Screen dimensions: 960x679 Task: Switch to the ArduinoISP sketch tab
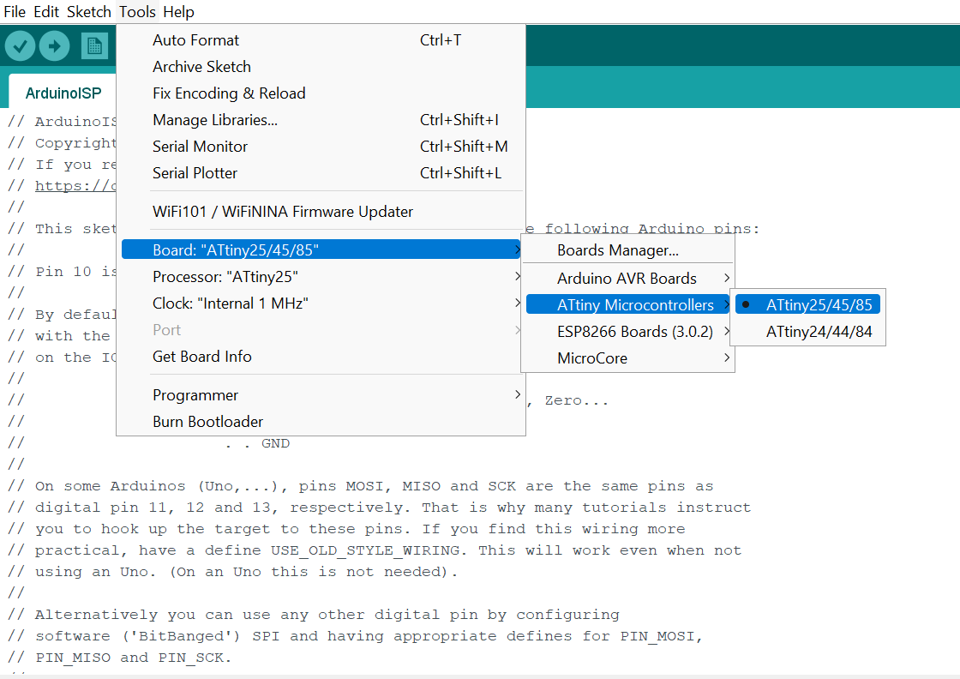point(58,93)
